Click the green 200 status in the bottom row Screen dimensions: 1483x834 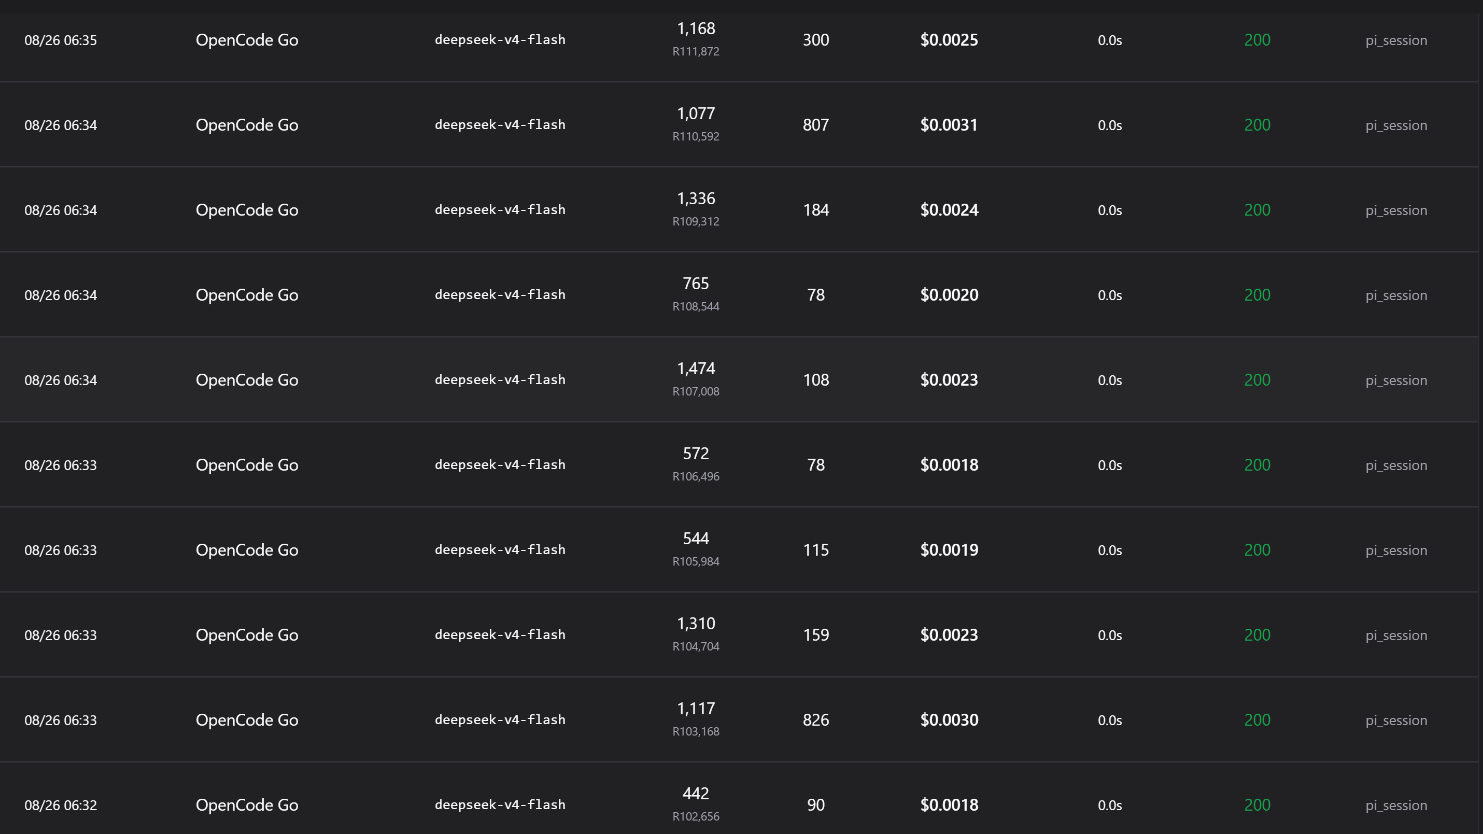coord(1257,804)
